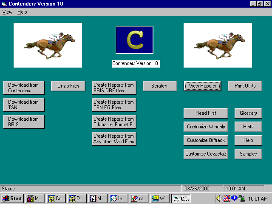Click the title bar application icon
The image size is (272, 204).
(x=4, y=4)
